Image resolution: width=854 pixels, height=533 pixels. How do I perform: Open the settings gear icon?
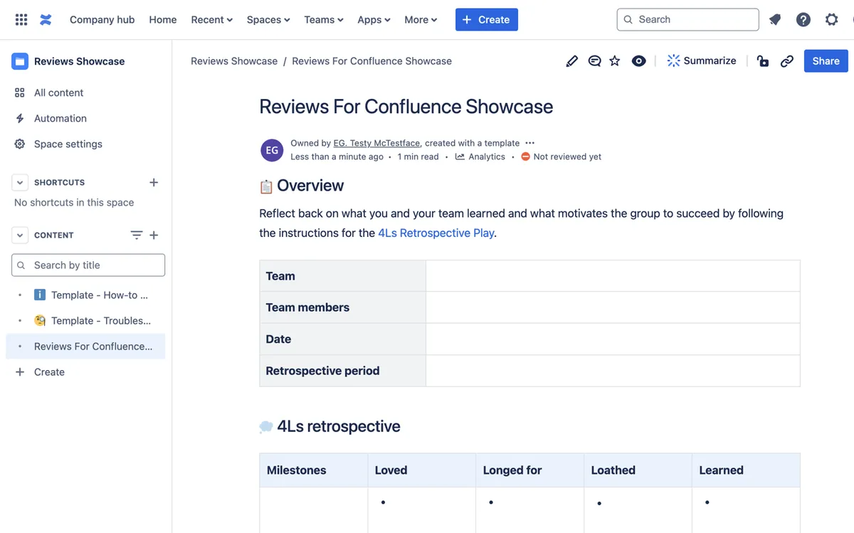tap(832, 20)
